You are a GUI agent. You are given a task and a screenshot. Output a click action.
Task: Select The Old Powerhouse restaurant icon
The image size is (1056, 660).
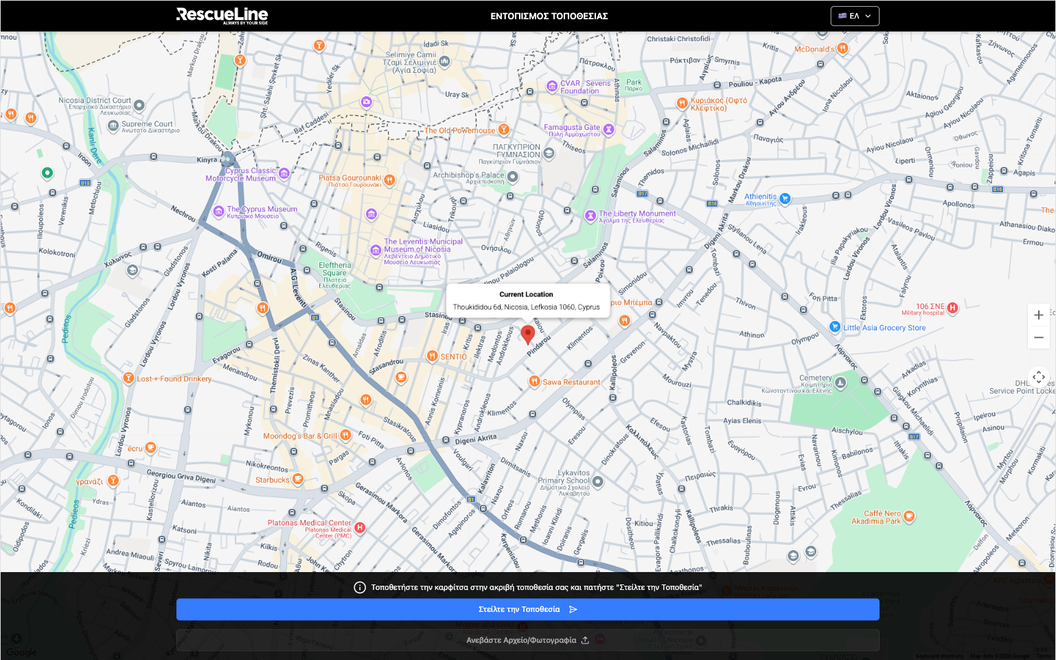[x=503, y=130]
